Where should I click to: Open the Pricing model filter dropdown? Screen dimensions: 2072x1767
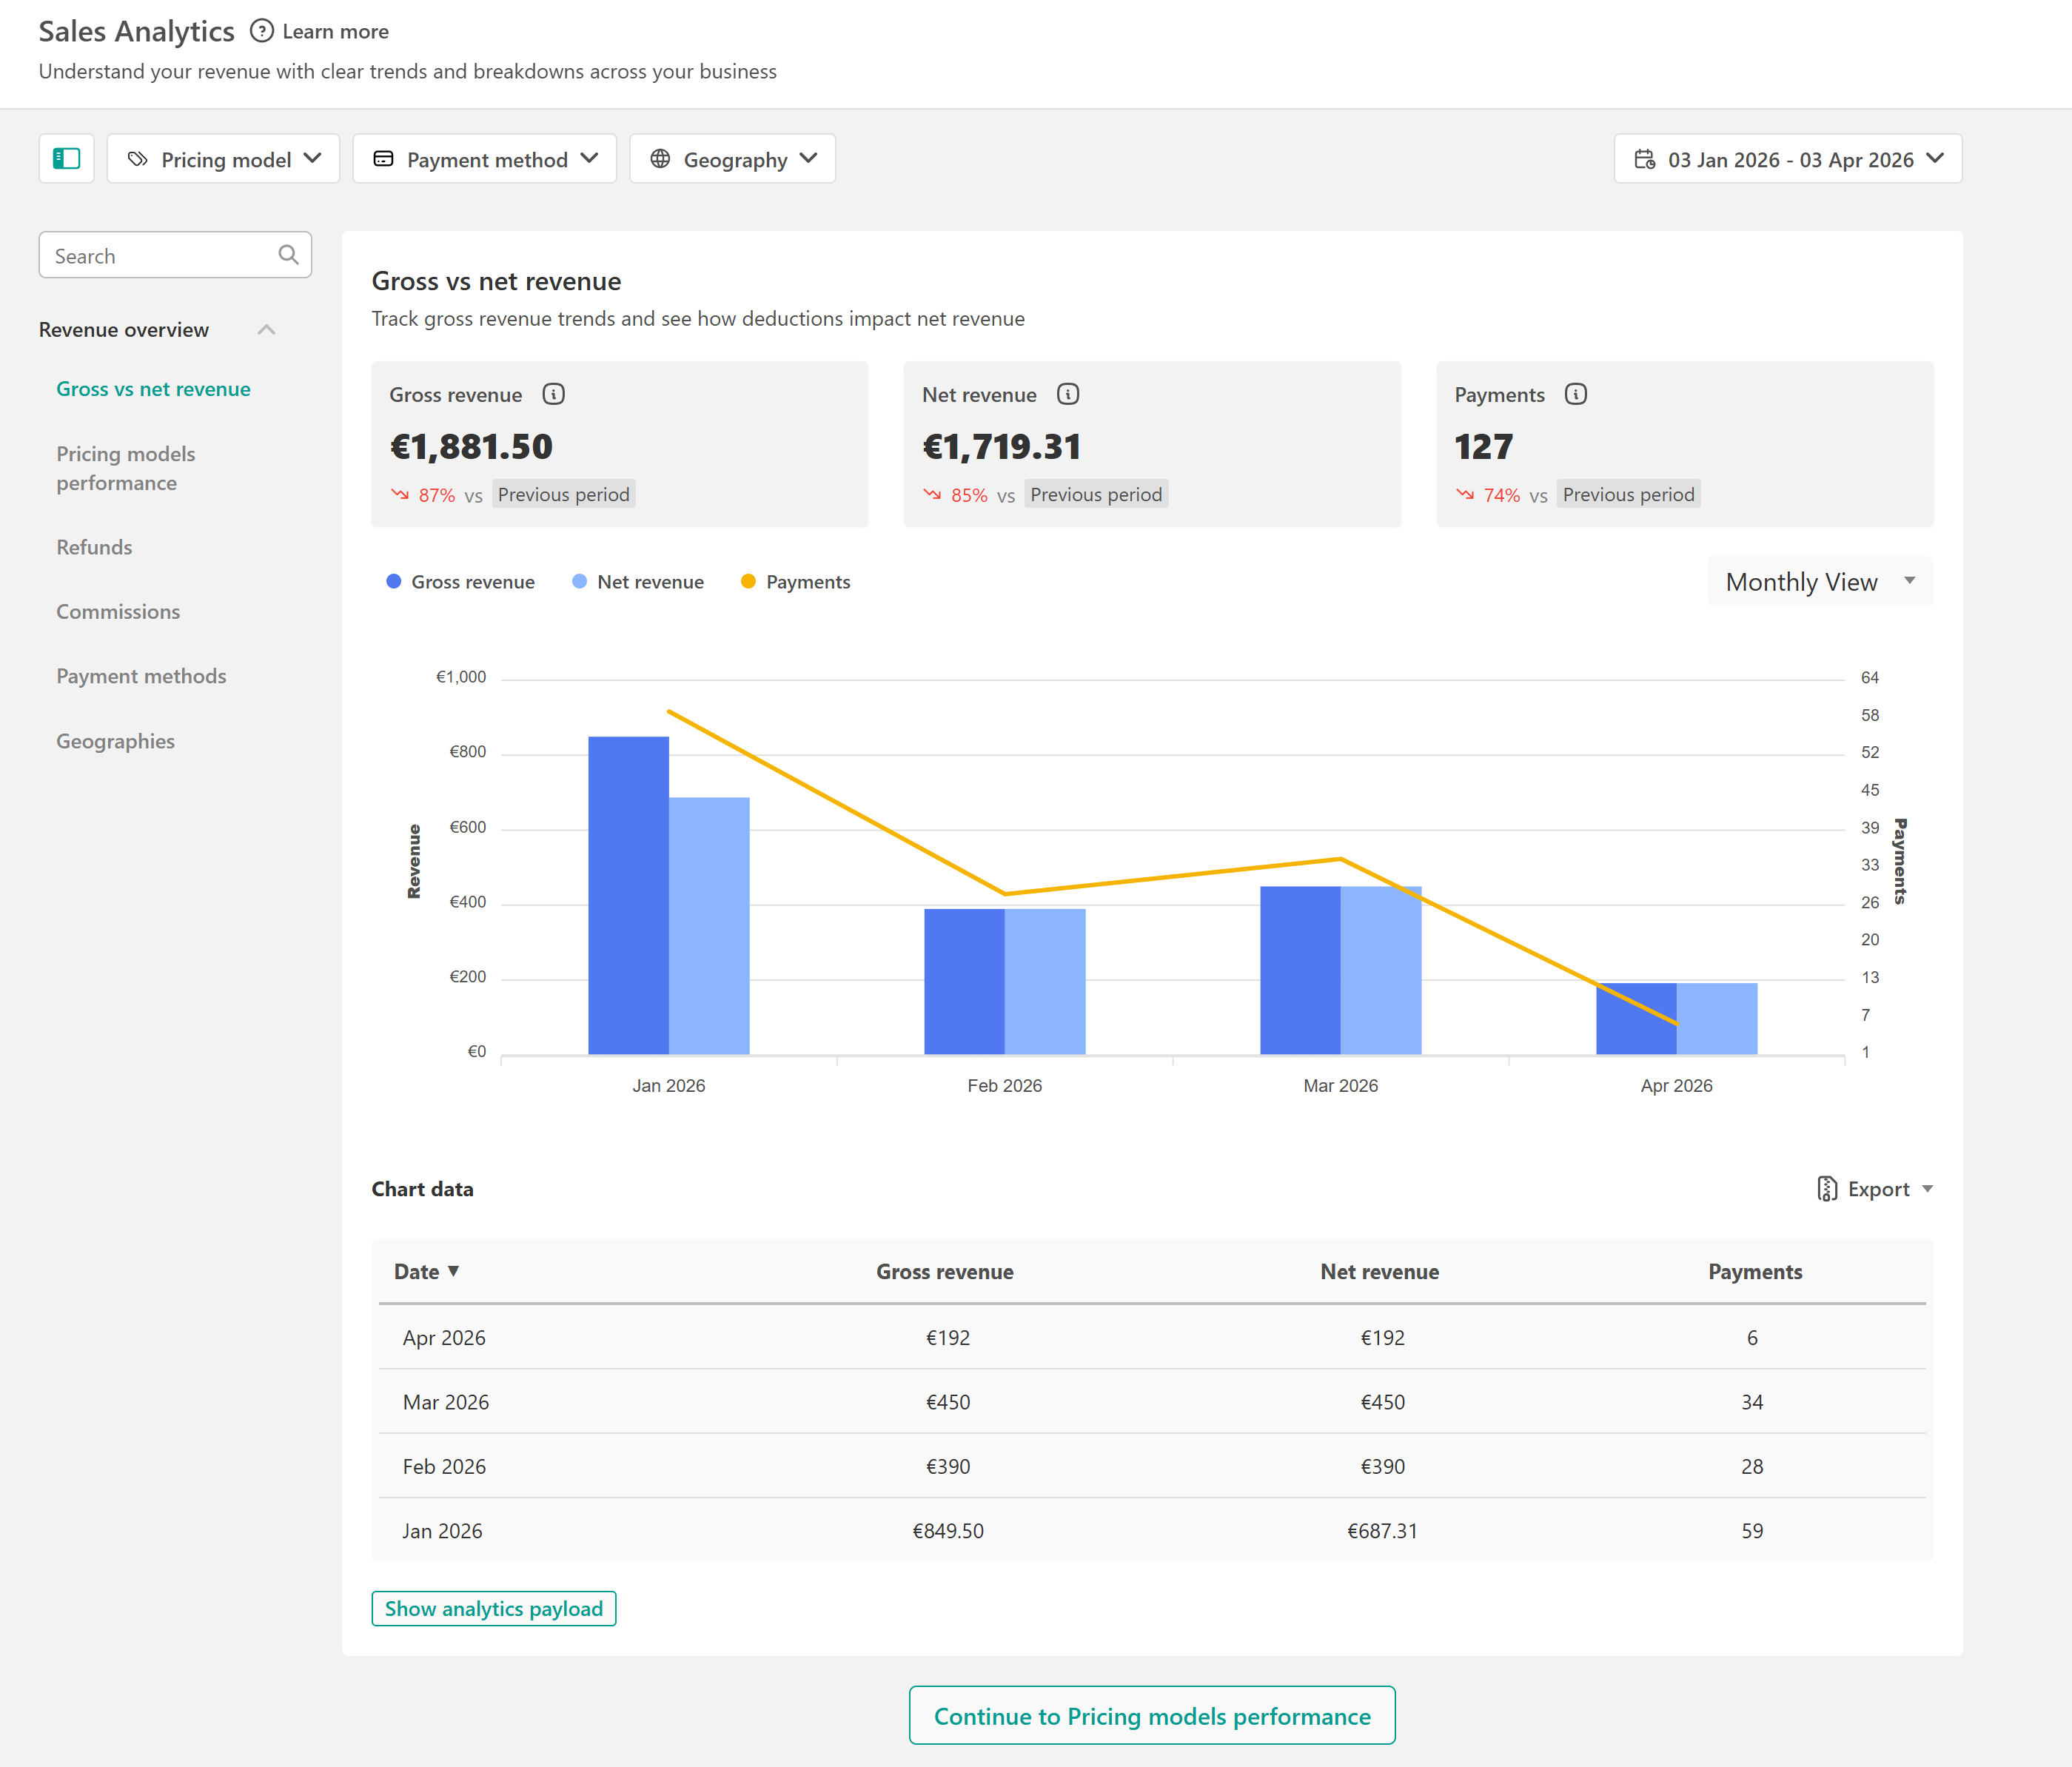point(223,159)
